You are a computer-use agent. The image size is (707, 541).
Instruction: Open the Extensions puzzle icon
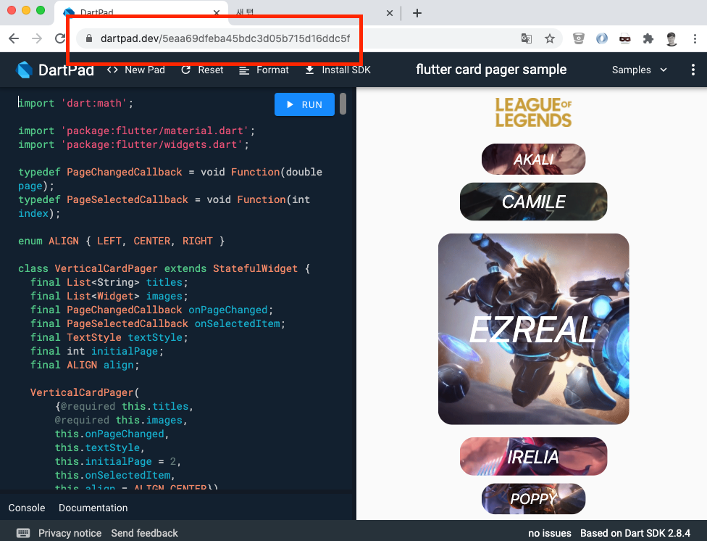[x=648, y=38]
